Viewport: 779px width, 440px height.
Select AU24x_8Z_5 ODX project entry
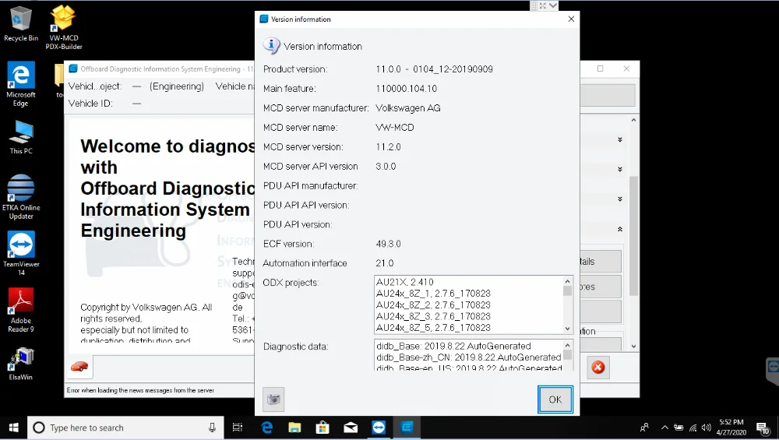click(x=433, y=328)
